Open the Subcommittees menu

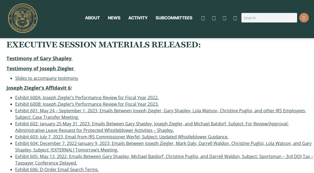pyautogui.click(x=174, y=18)
